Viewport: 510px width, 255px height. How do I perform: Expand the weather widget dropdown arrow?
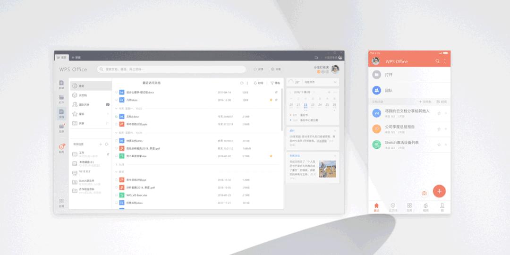click(335, 82)
